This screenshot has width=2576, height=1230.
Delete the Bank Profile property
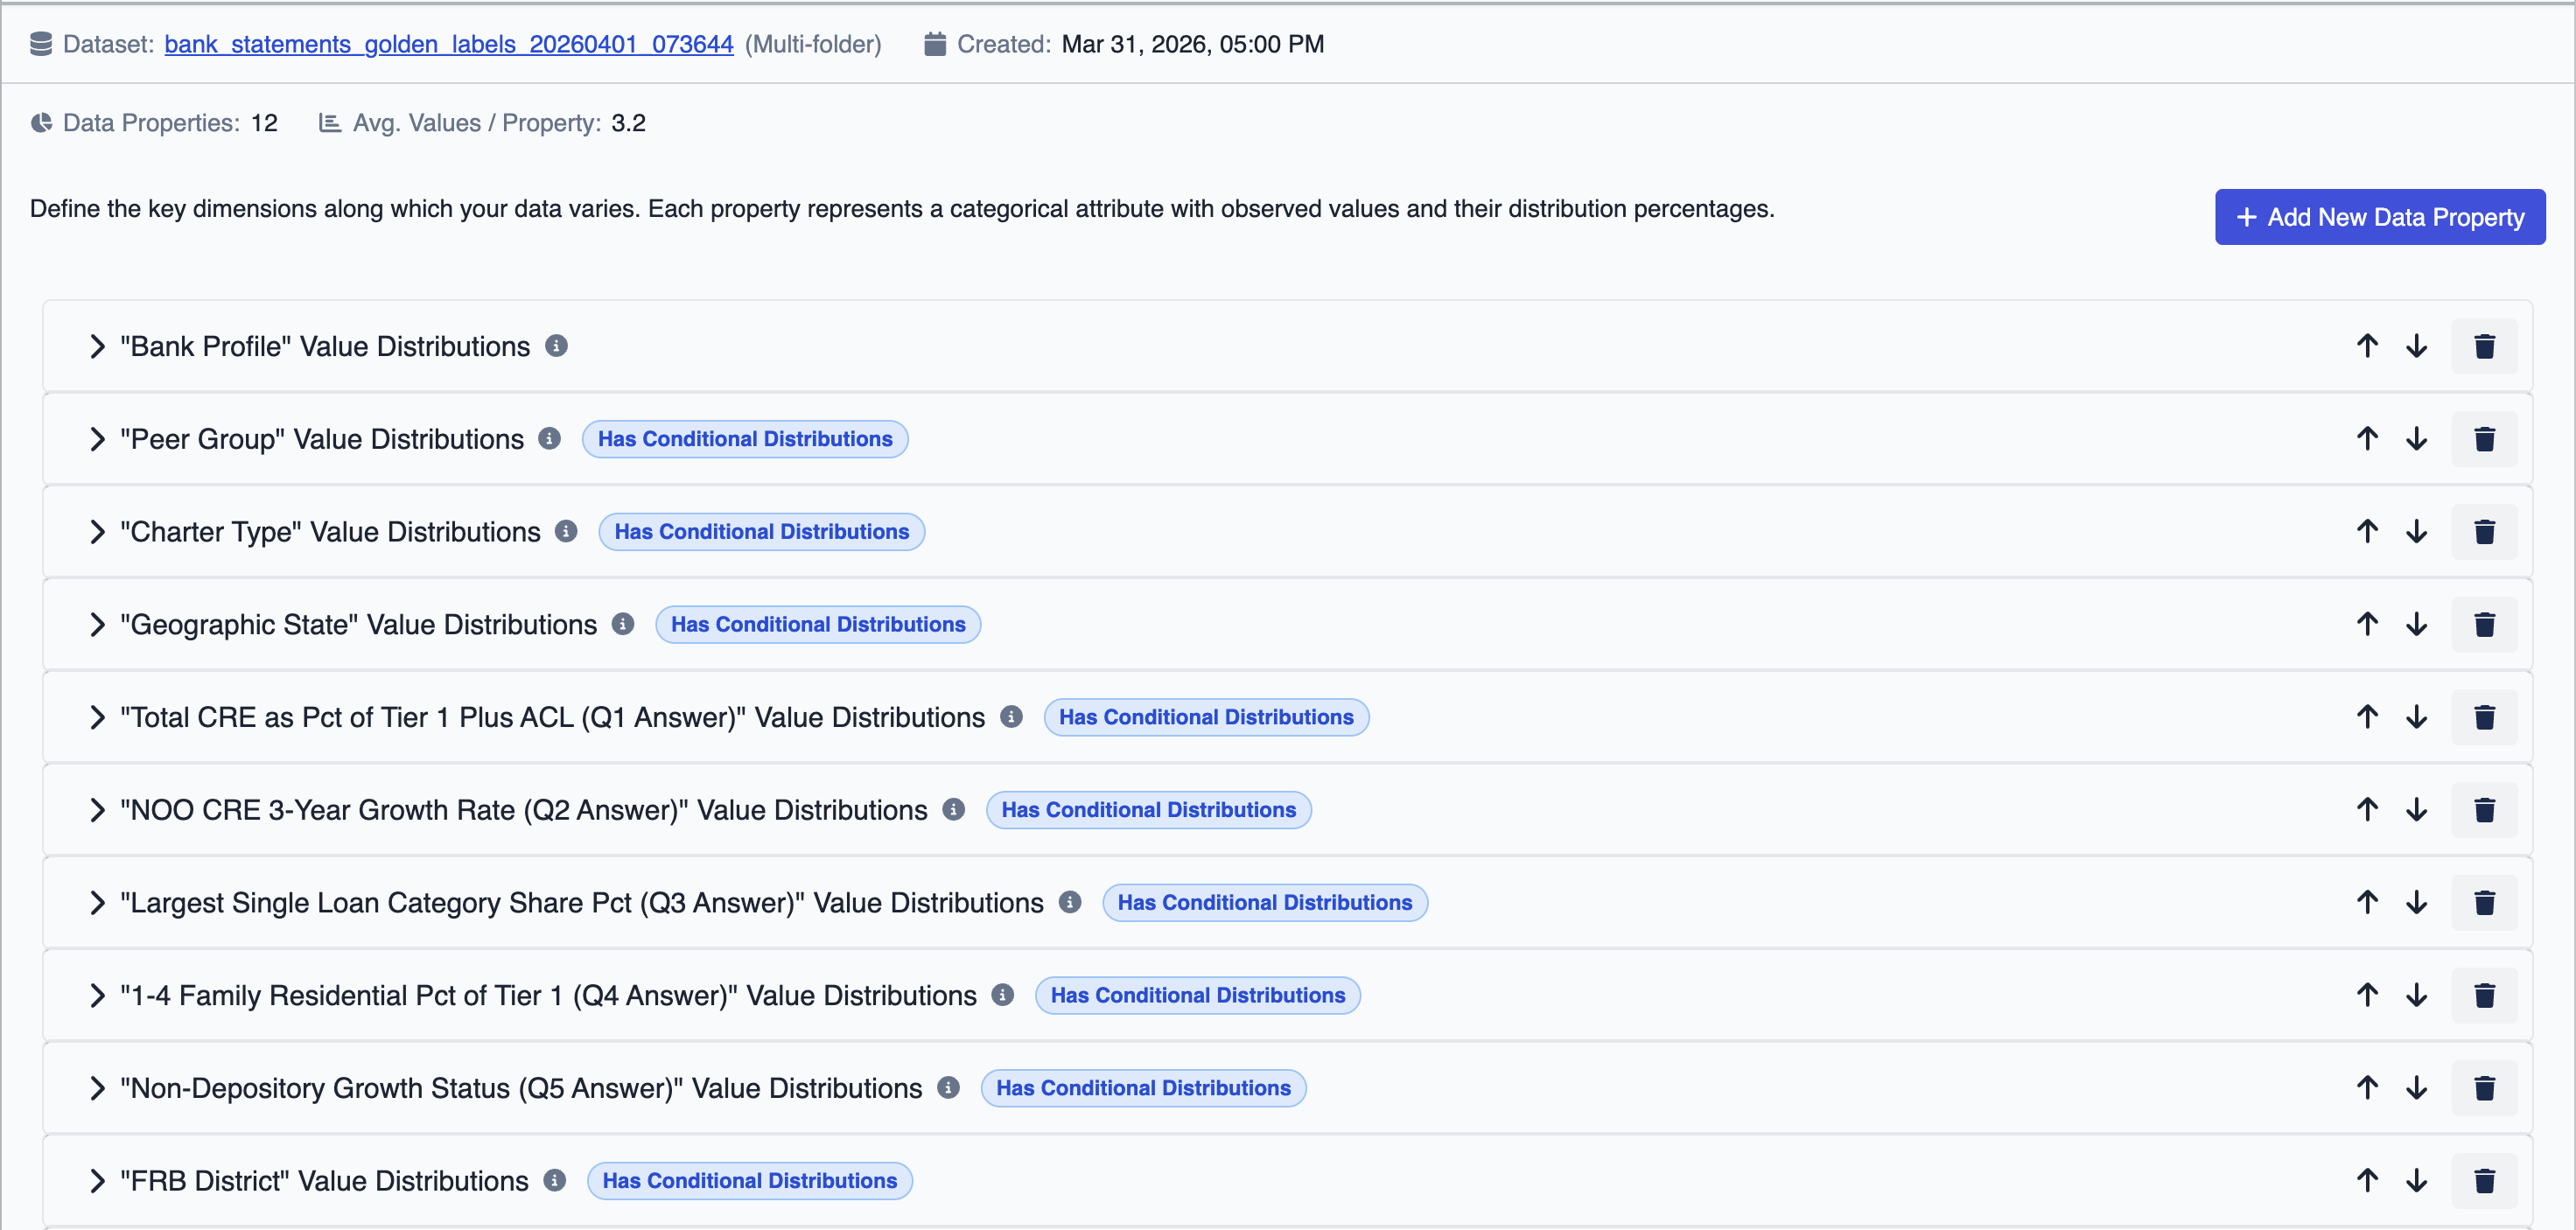[2483, 346]
